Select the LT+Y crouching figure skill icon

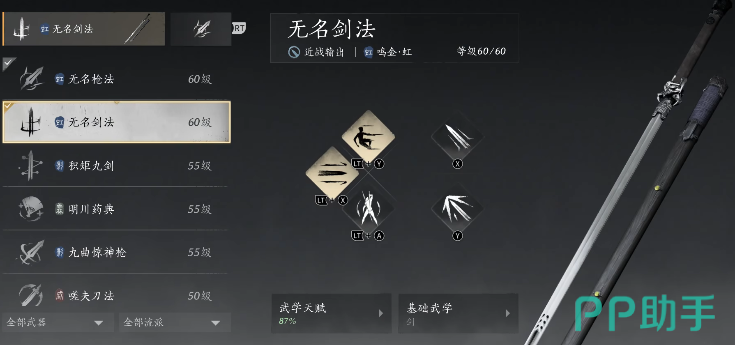pyautogui.click(x=368, y=137)
